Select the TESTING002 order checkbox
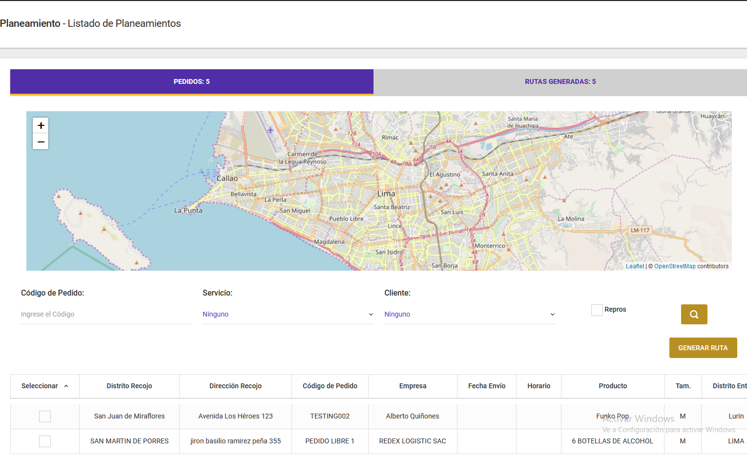 (x=45, y=417)
